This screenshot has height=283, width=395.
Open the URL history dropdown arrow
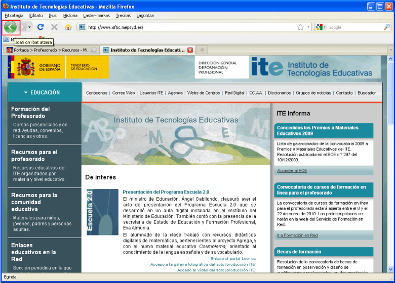(x=308, y=27)
